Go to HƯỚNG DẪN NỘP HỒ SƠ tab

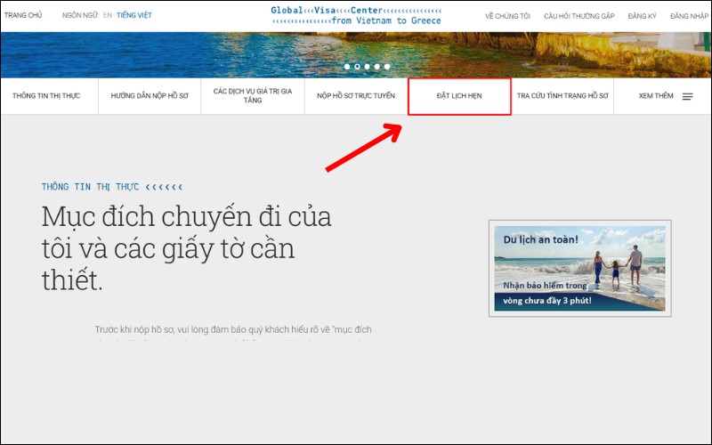tap(150, 96)
